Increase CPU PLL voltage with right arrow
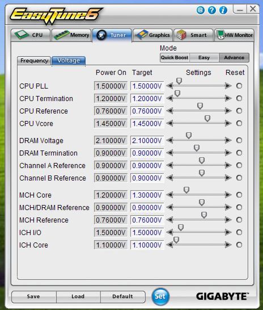The image size is (263, 310). [228, 86]
